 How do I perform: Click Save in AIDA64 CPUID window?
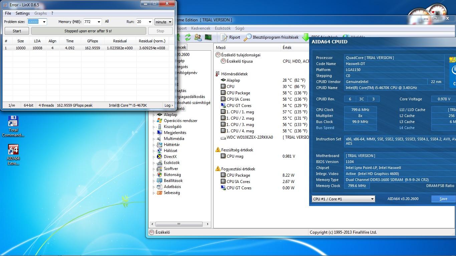tap(443, 199)
